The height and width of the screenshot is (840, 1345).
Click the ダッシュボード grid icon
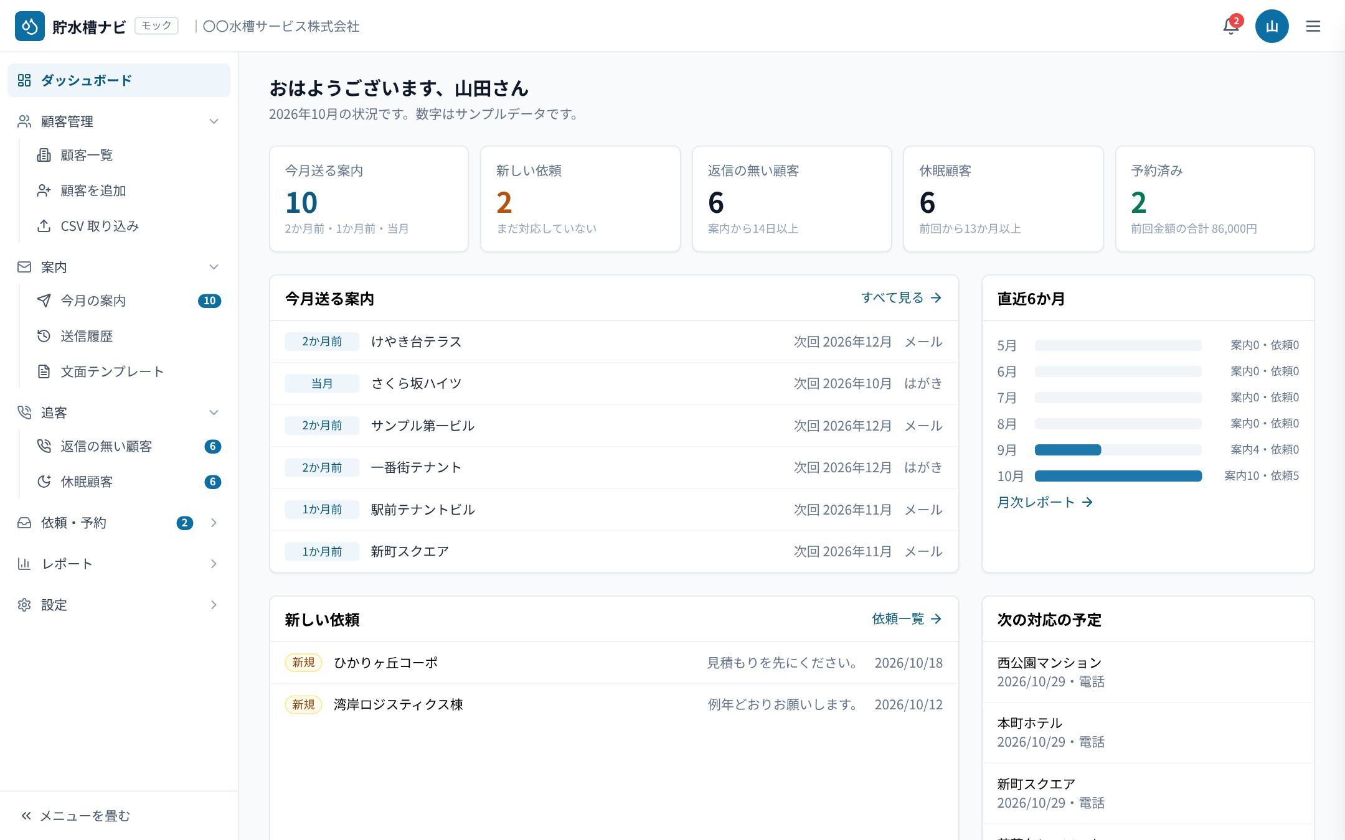24,80
